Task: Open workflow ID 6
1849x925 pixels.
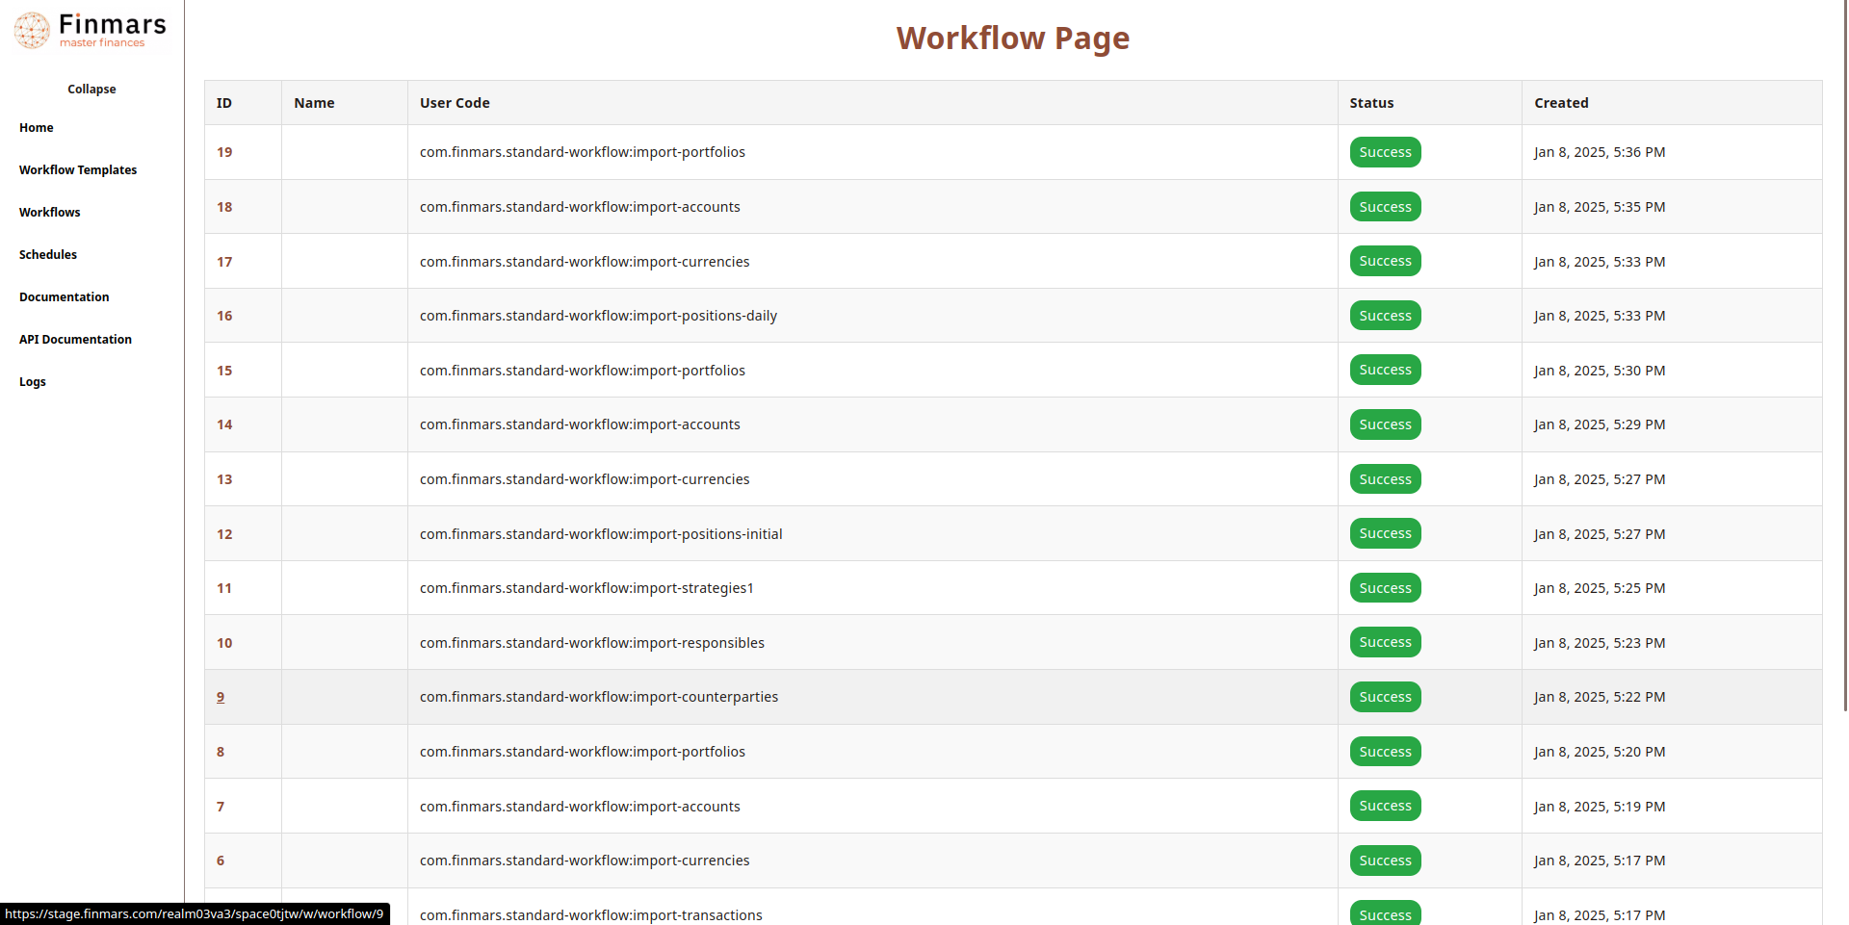Action: coord(221,861)
